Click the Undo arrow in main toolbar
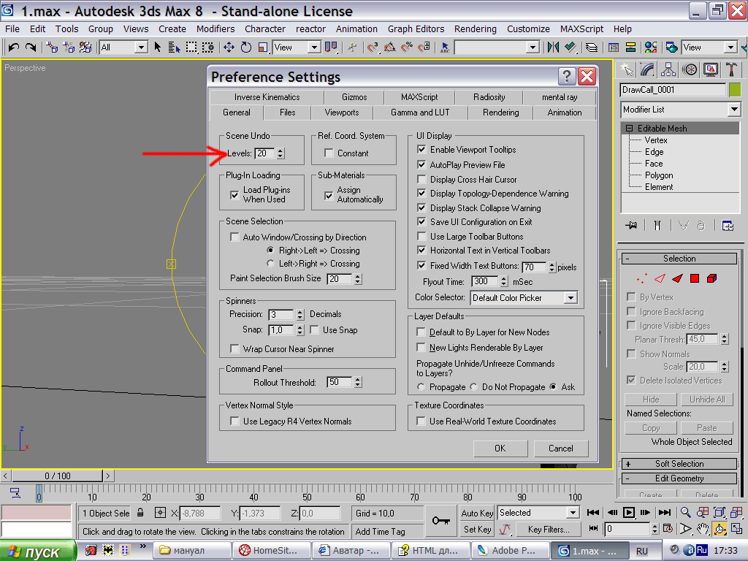 [13, 47]
